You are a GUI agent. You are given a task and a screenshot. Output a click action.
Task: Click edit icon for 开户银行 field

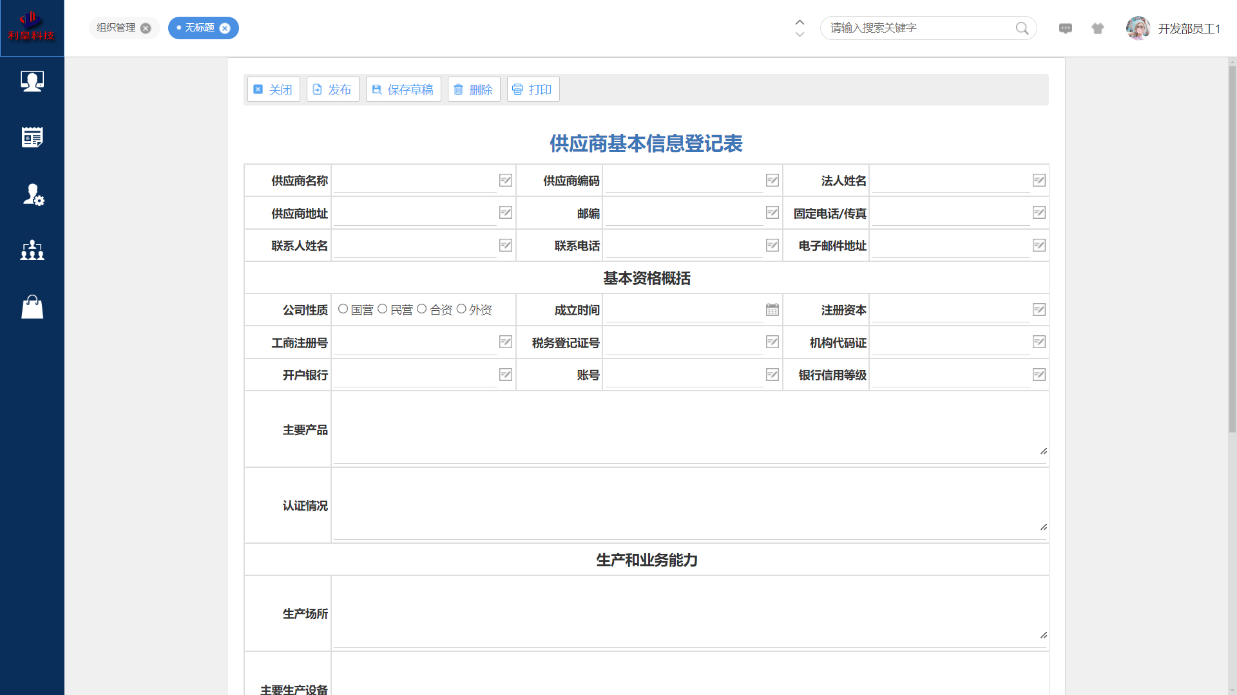point(506,375)
